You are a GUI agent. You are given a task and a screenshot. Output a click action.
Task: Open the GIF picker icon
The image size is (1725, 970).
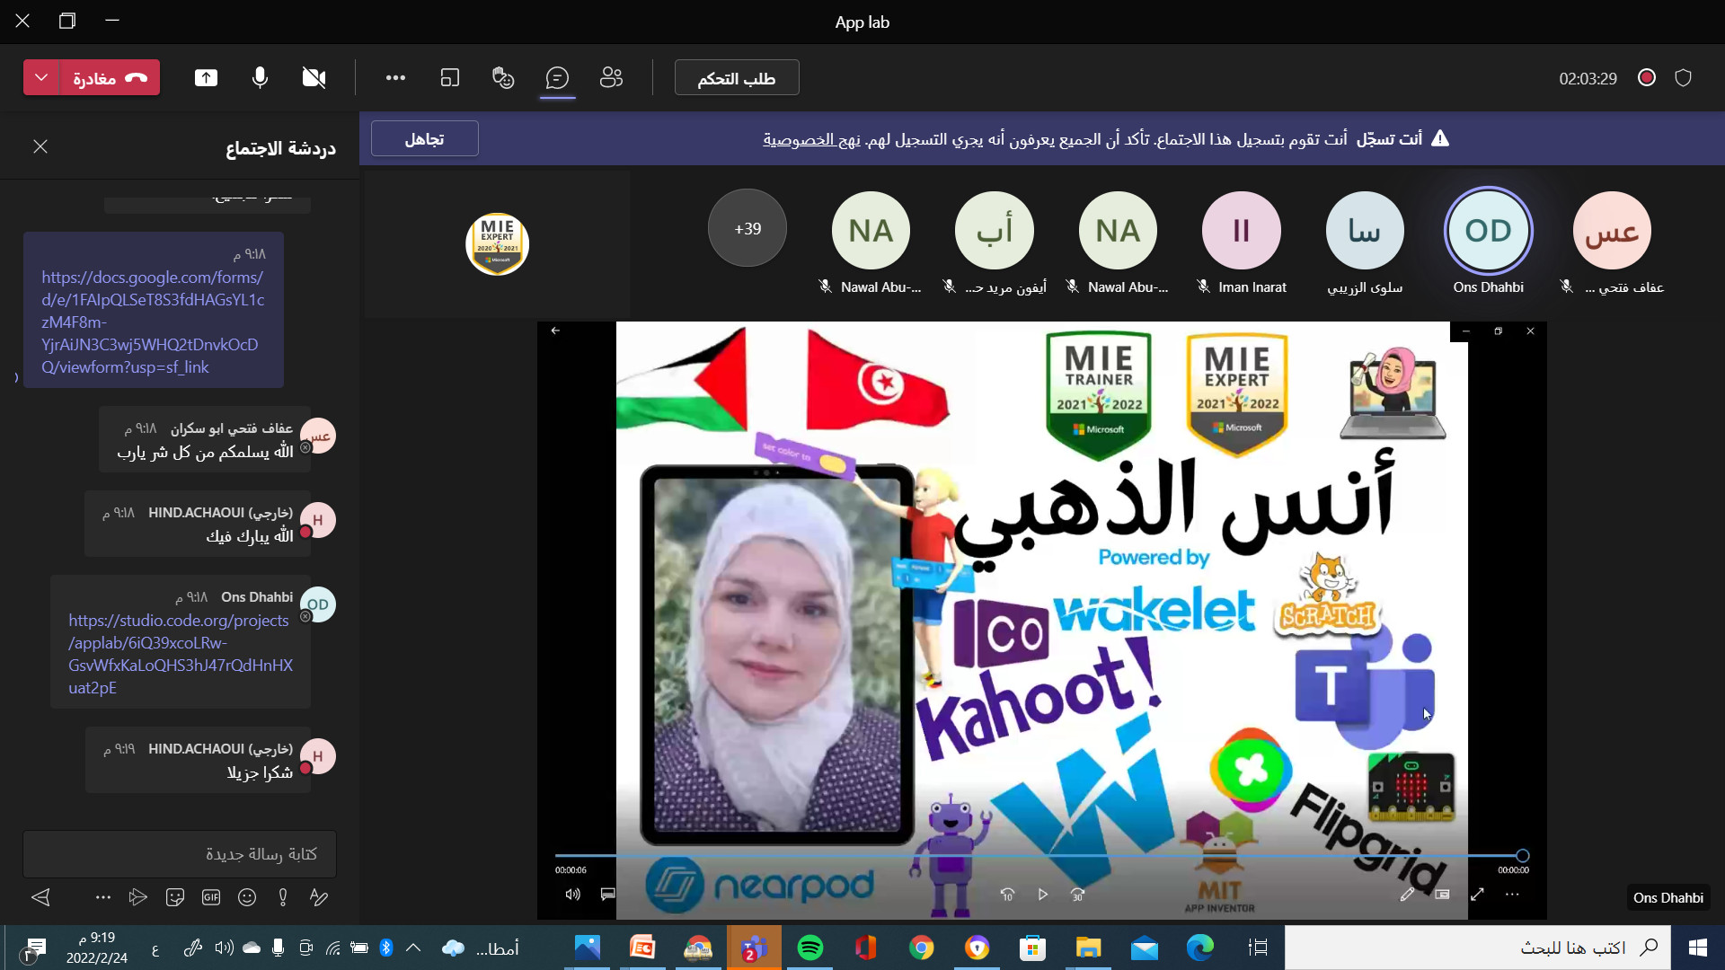211,896
